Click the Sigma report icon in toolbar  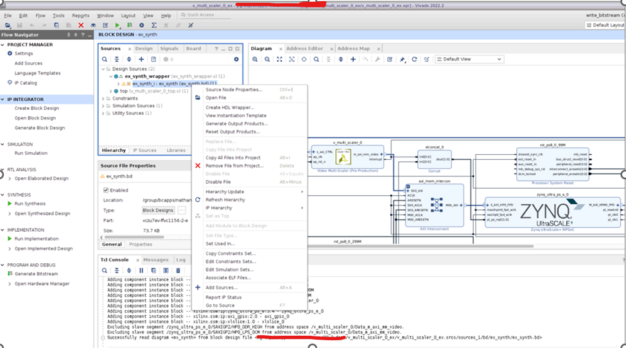(153, 25)
